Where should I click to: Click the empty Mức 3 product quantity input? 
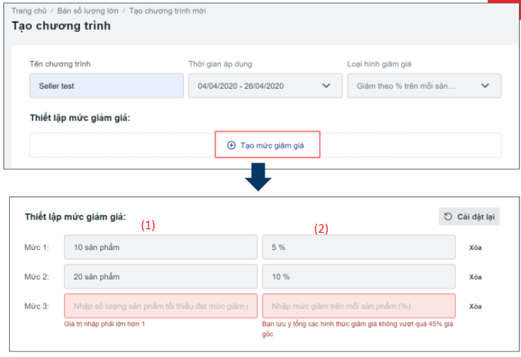coord(160,306)
